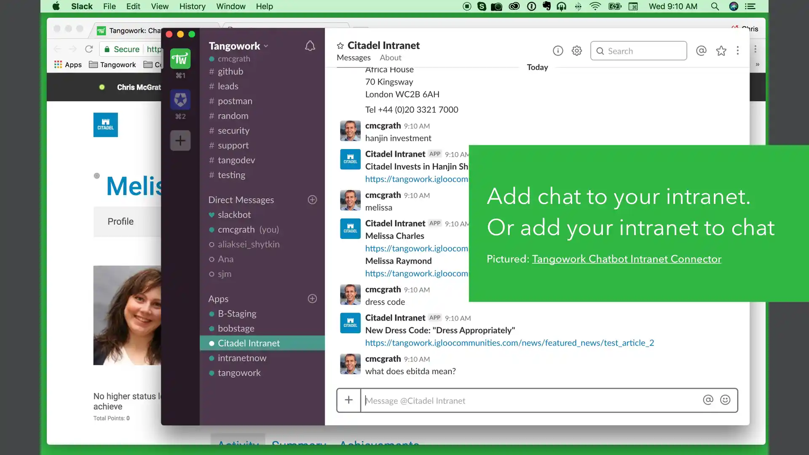Image resolution: width=809 pixels, height=455 pixels.
Task: Open channel settings gear icon
Action: tap(576, 51)
